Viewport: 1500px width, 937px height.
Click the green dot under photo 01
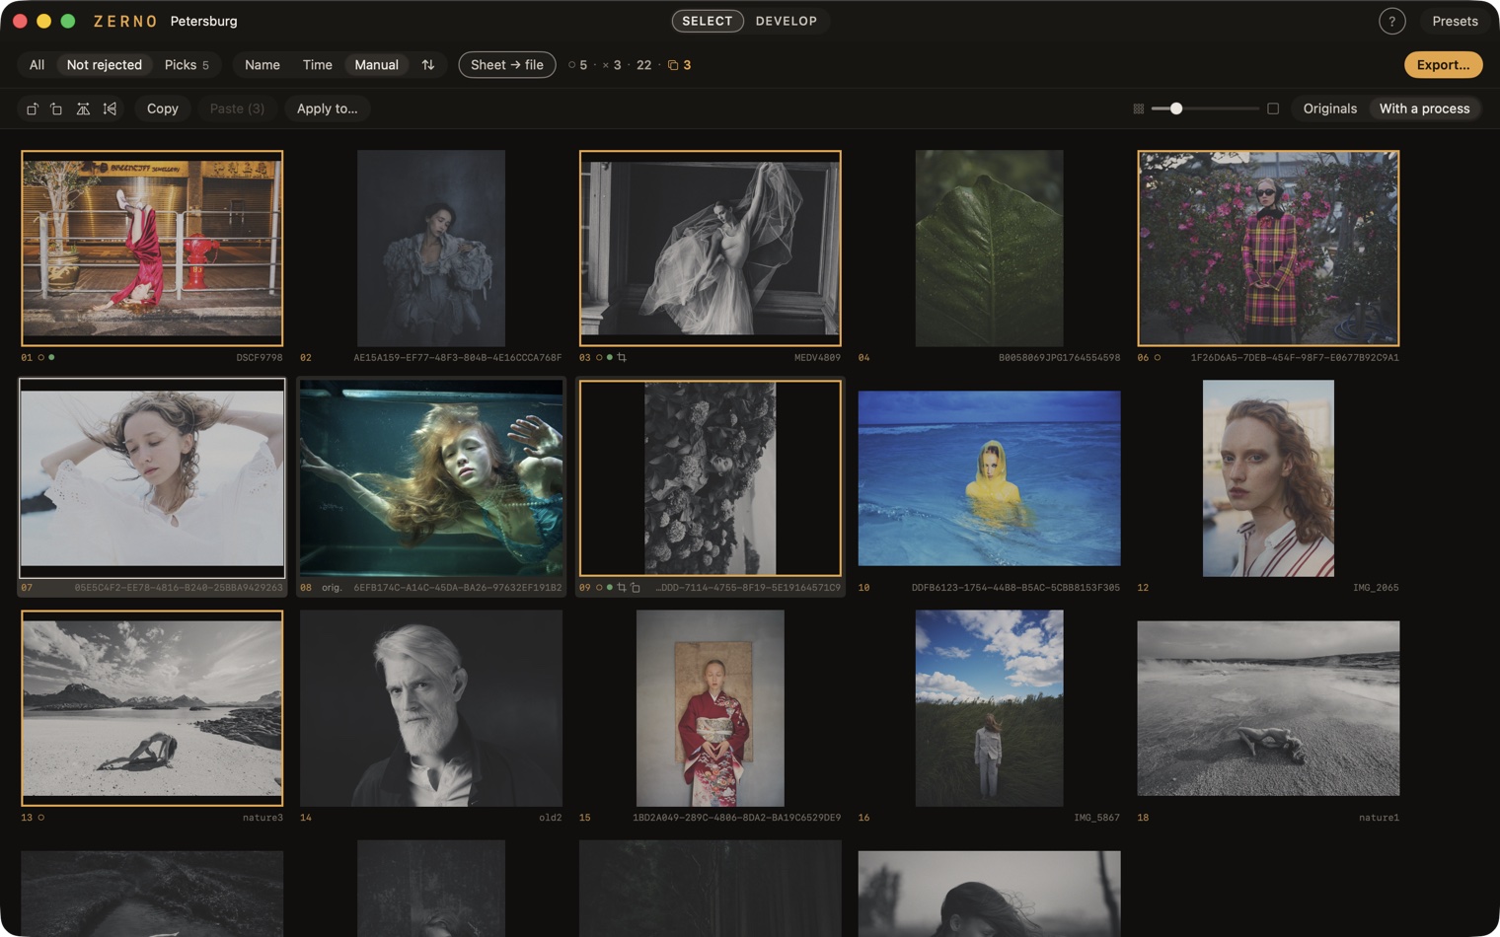point(51,357)
